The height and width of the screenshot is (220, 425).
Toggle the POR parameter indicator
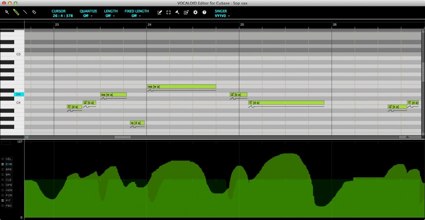(3, 196)
